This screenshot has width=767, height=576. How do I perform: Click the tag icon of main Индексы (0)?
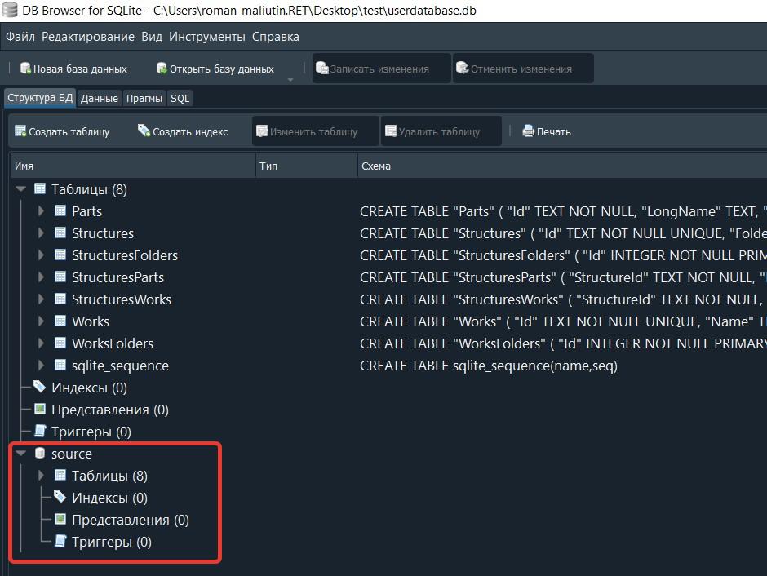pyautogui.click(x=40, y=386)
